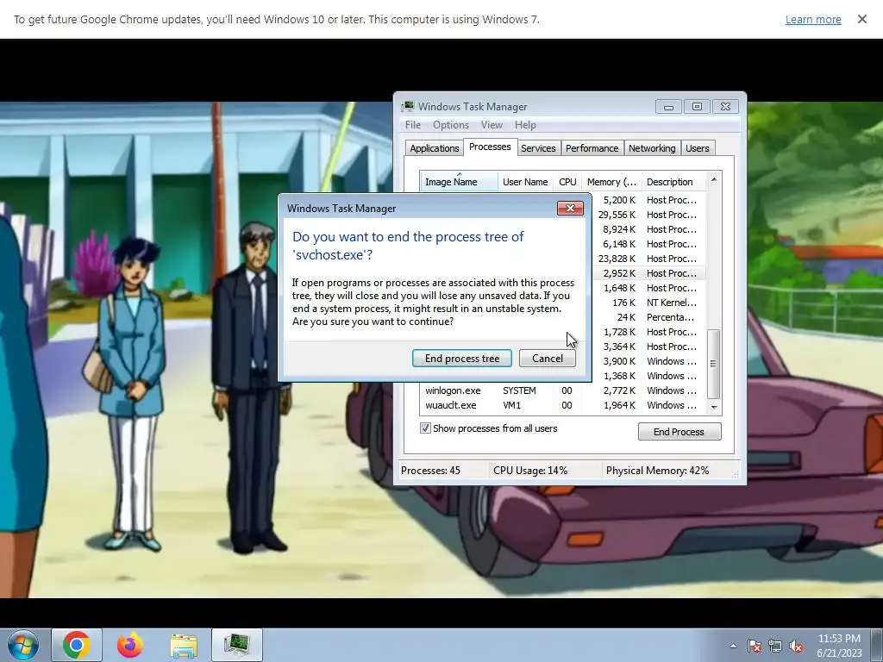Open the Help menu
Screen dimensions: 883x662
click(525, 125)
